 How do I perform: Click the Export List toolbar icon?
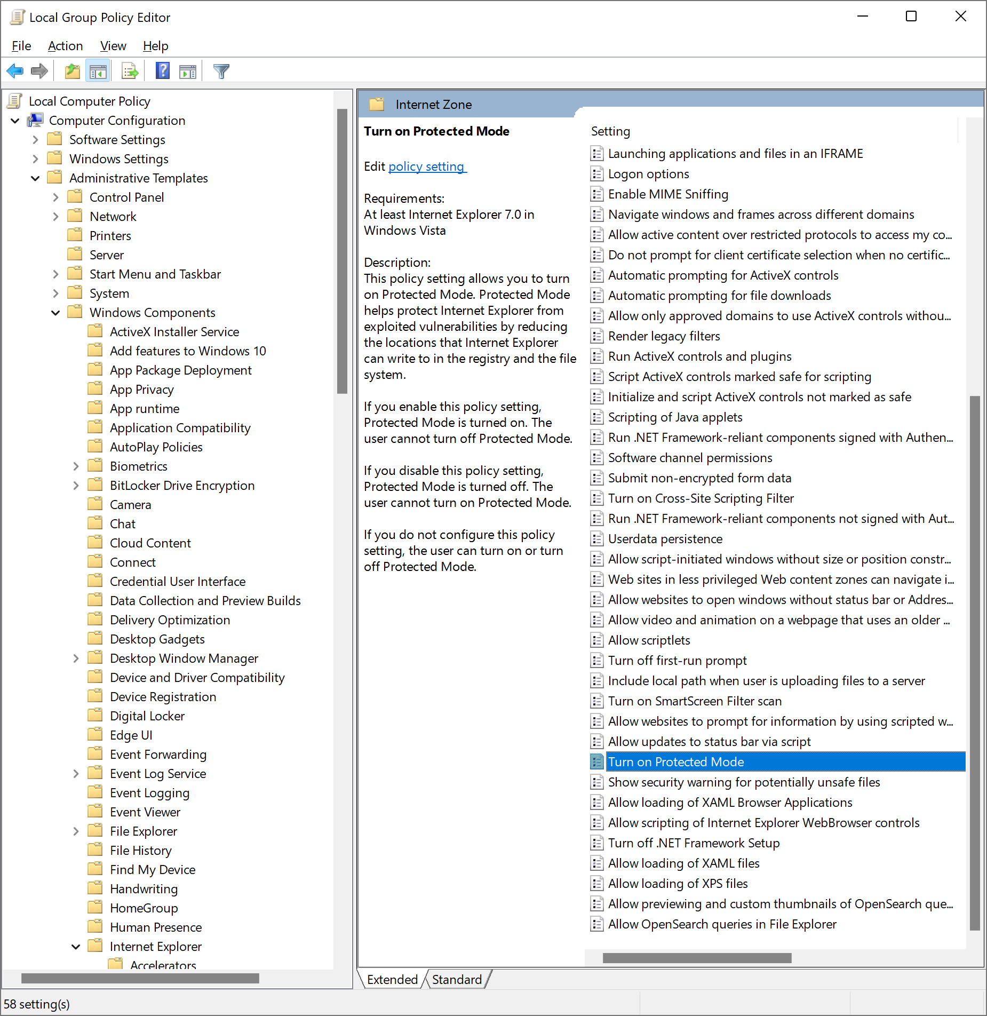tap(130, 71)
